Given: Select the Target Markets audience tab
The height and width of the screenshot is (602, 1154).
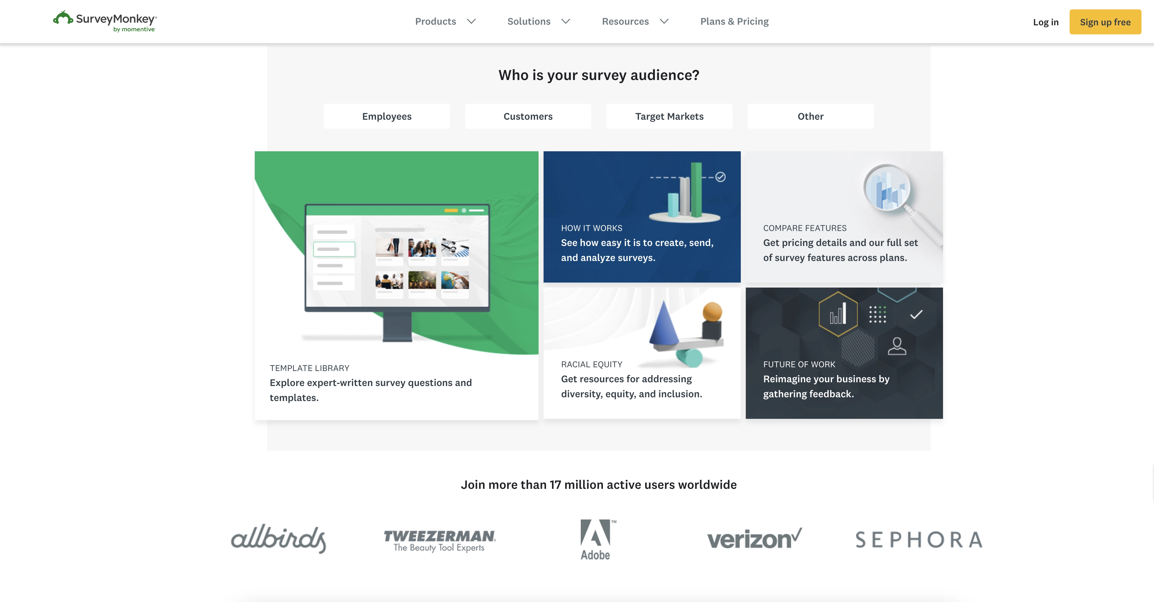Looking at the screenshot, I should point(669,116).
